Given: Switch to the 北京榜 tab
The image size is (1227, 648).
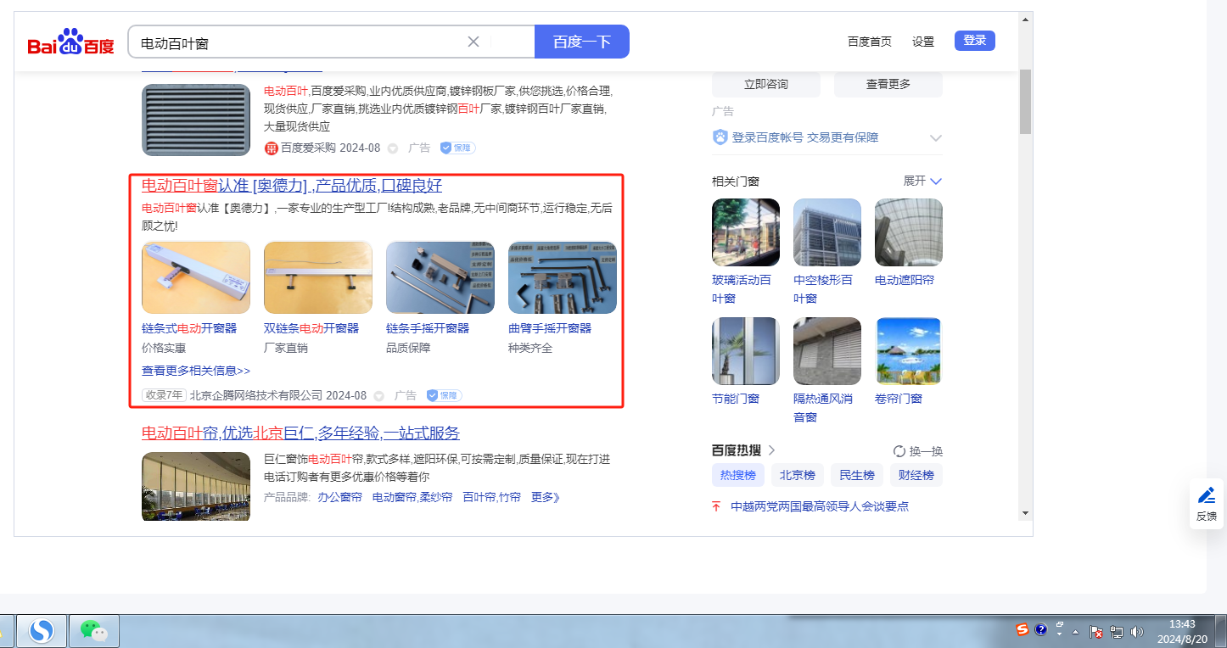Looking at the screenshot, I should tap(798, 475).
